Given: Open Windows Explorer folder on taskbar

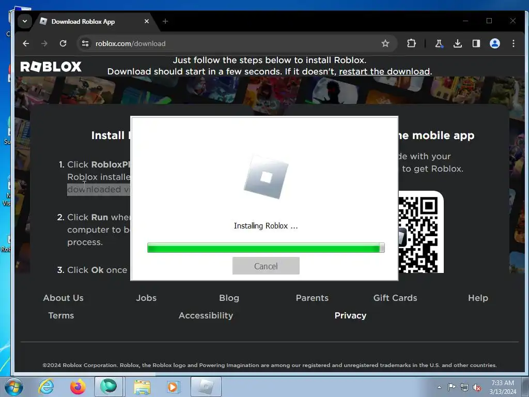Looking at the screenshot, I should [142, 387].
